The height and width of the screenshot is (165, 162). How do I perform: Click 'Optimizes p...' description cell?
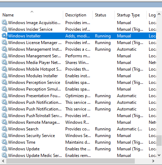point(78,96)
